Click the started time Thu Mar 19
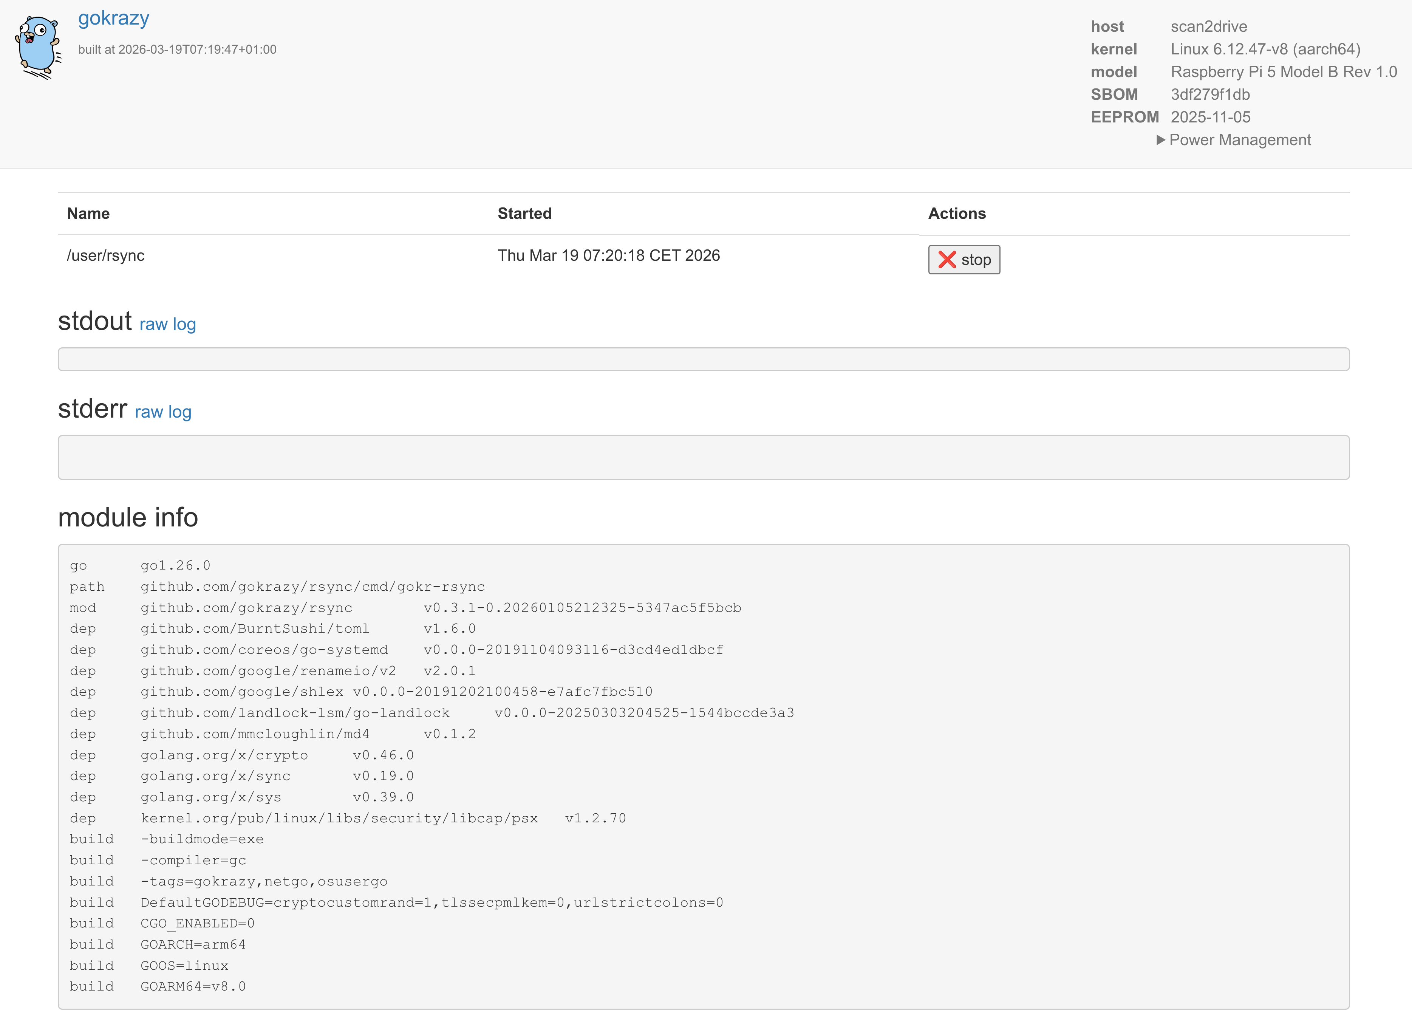This screenshot has height=1020, width=1412. pos(608,256)
